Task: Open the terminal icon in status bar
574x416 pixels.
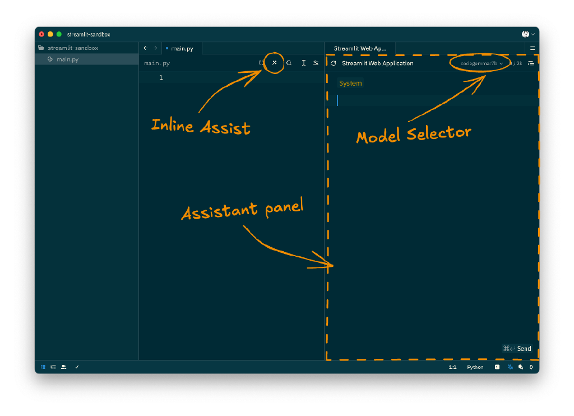Action: tap(497, 367)
